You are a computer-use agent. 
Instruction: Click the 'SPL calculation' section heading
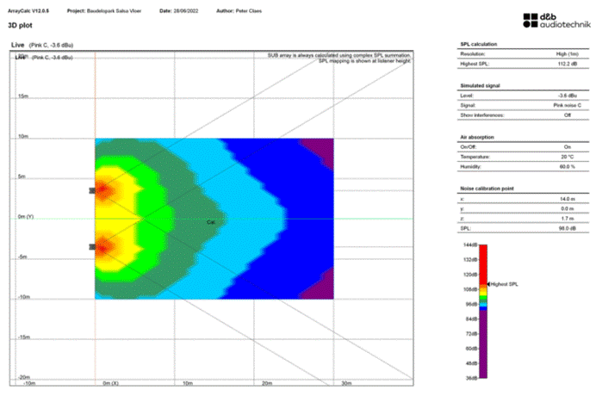click(x=479, y=44)
